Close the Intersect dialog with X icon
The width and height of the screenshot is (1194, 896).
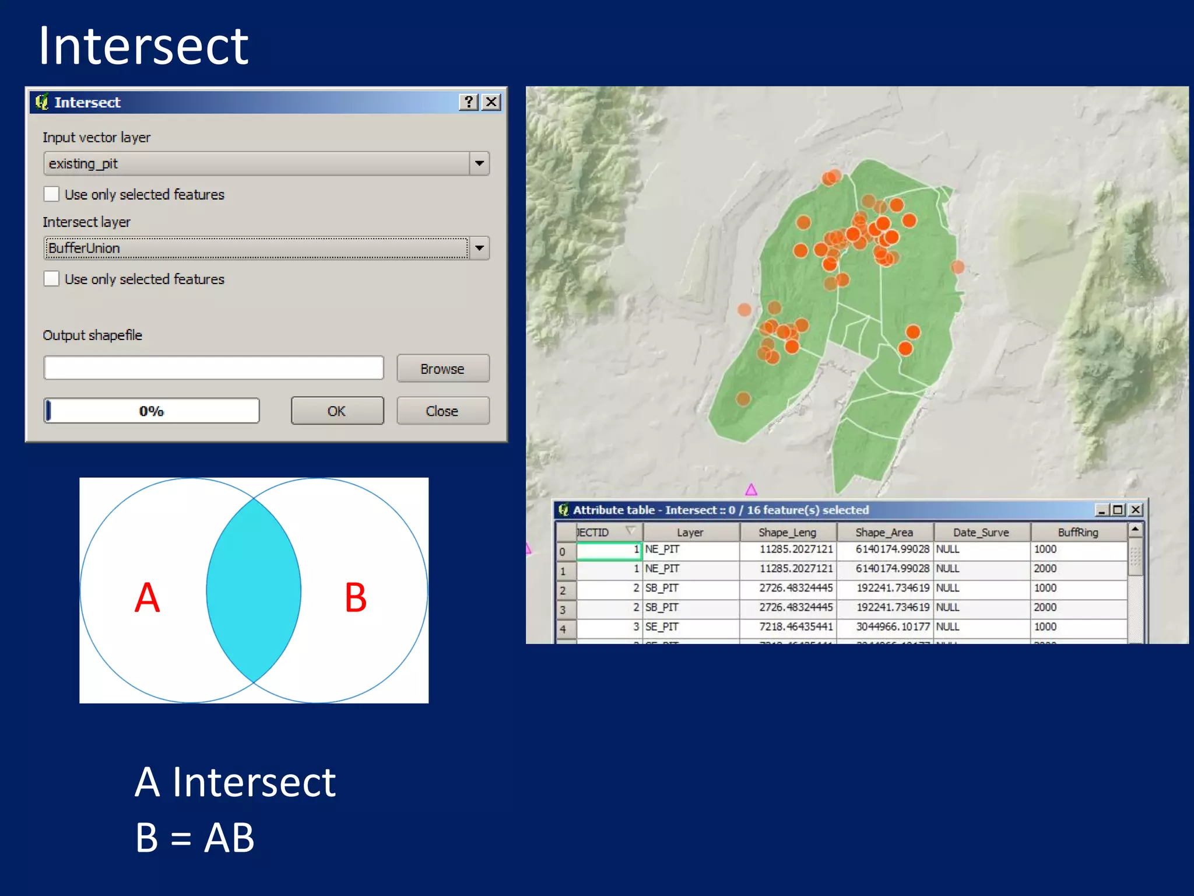pyautogui.click(x=491, y=102)
